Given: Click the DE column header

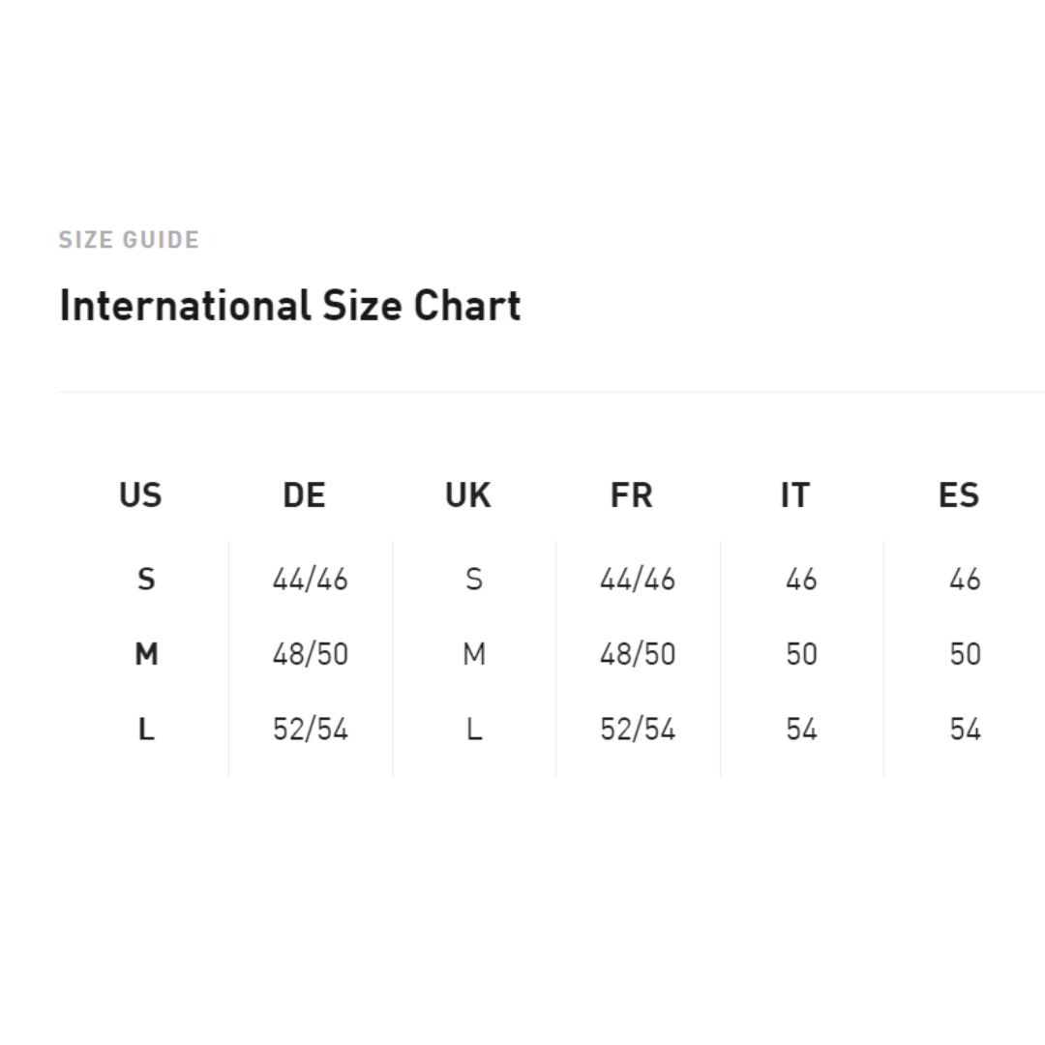Looking at the screenshot, I should point(304,494).
